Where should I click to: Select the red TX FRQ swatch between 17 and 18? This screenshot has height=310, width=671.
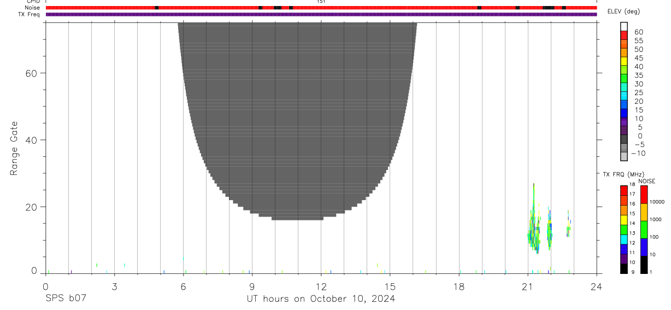pyautogui.click(x=624, y=190)
